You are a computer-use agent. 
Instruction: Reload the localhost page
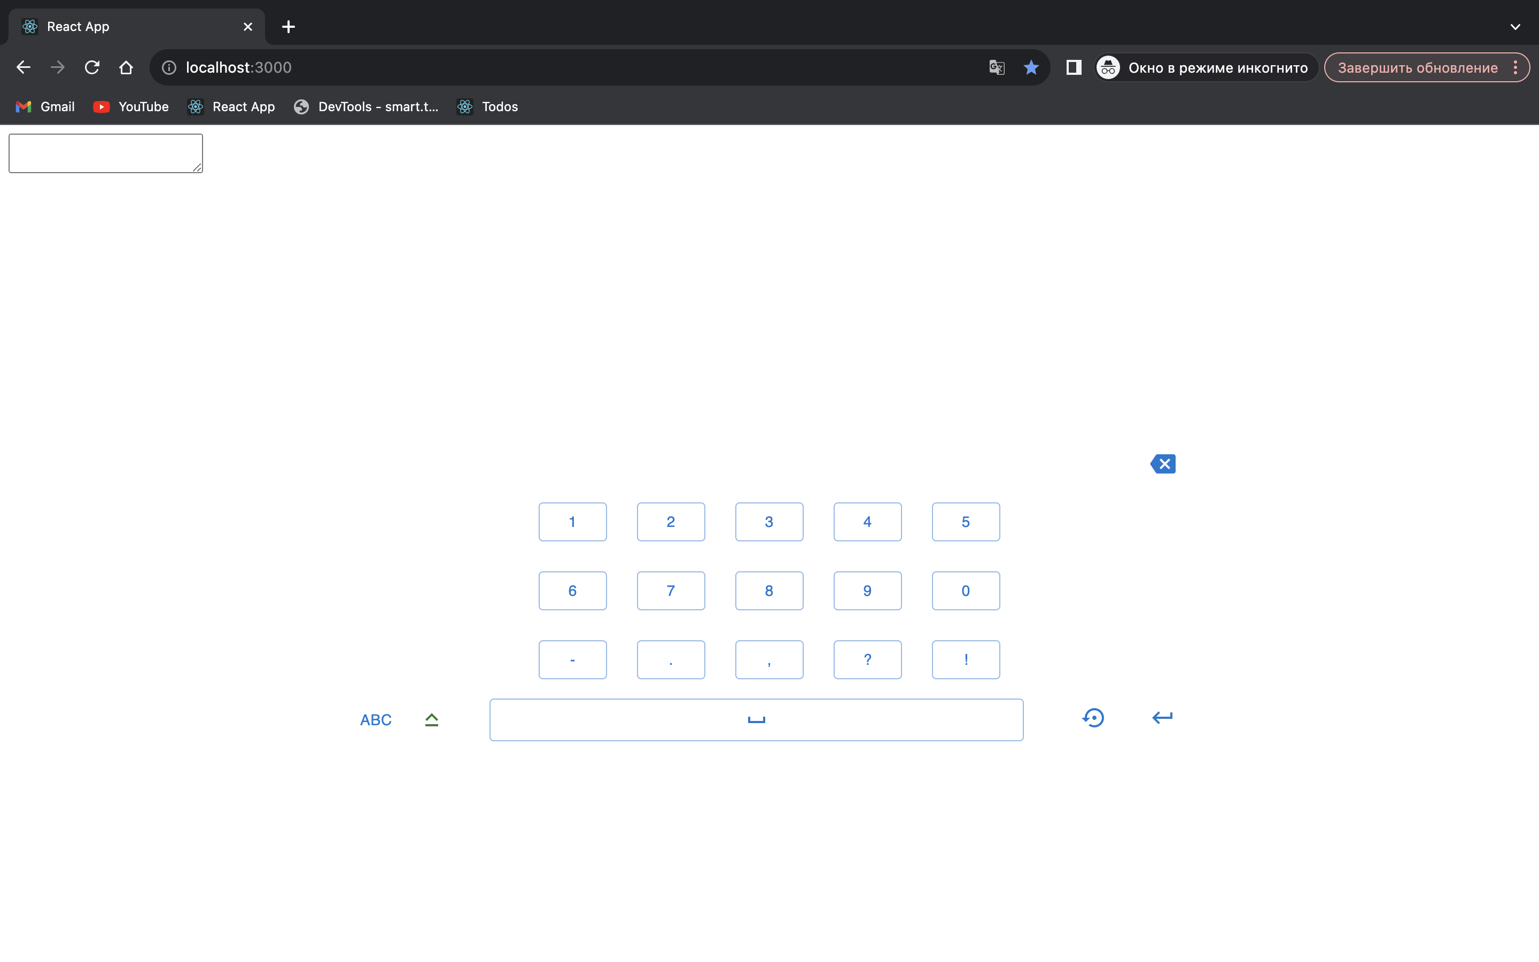(x=92, y=67)
